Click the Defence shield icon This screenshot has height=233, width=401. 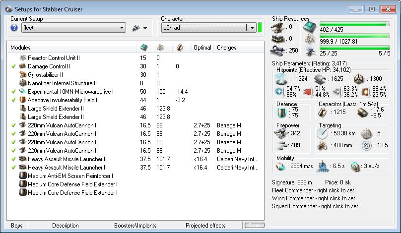pos(281,113)
